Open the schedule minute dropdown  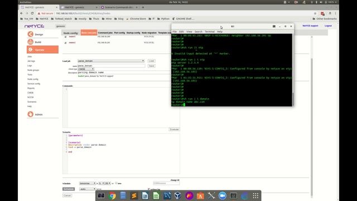click(x=108, y=183)
